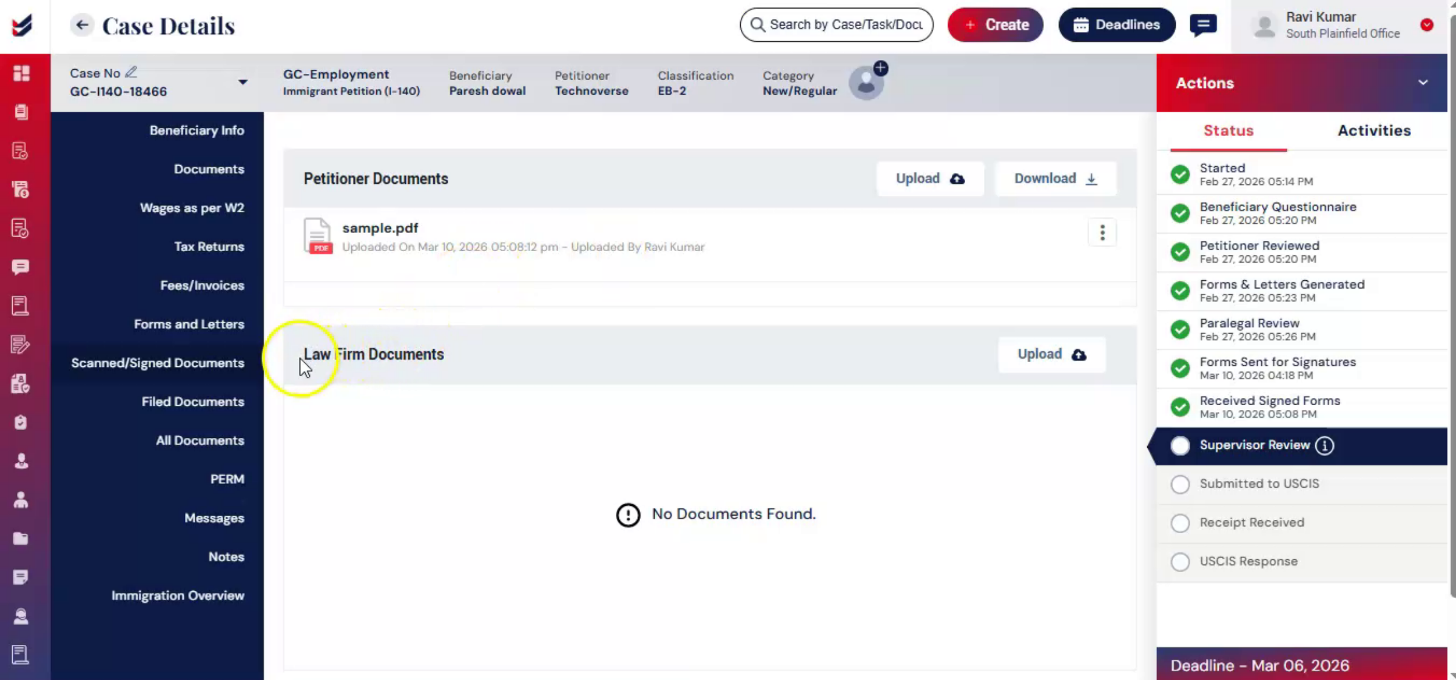Switch to the Status tab
Image resolution: width=1456 pixels, height=680 pixels.
1228,130
